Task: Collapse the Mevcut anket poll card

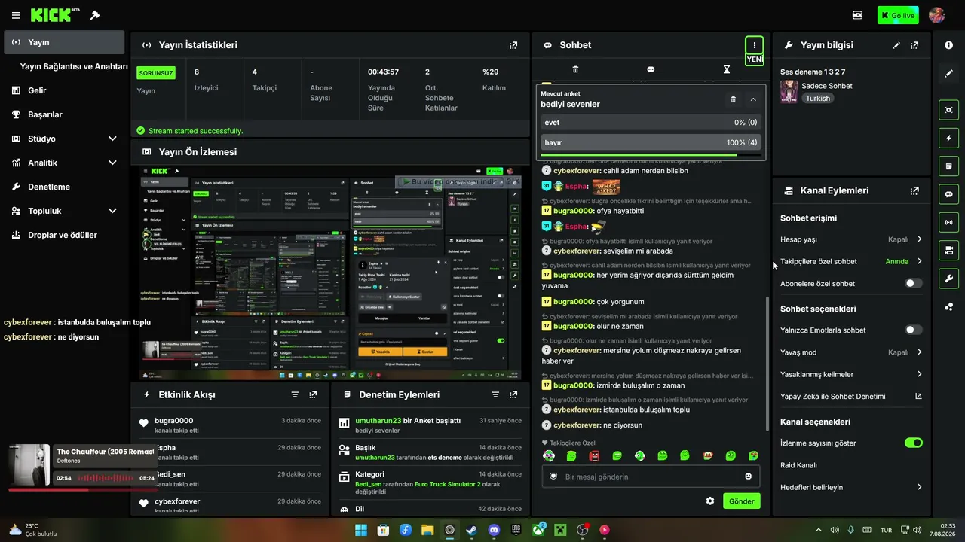Action: [753, 99]
